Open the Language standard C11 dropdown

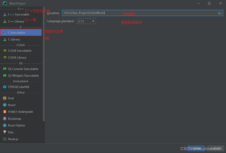click(x=86, y=21)
